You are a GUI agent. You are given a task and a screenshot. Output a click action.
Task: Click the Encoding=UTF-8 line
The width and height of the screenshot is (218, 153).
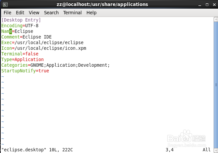[20, 26]
